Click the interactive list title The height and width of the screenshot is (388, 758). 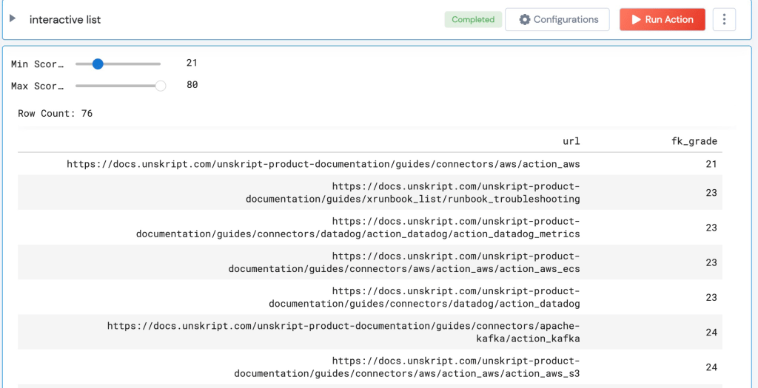(x=65, y=20)
